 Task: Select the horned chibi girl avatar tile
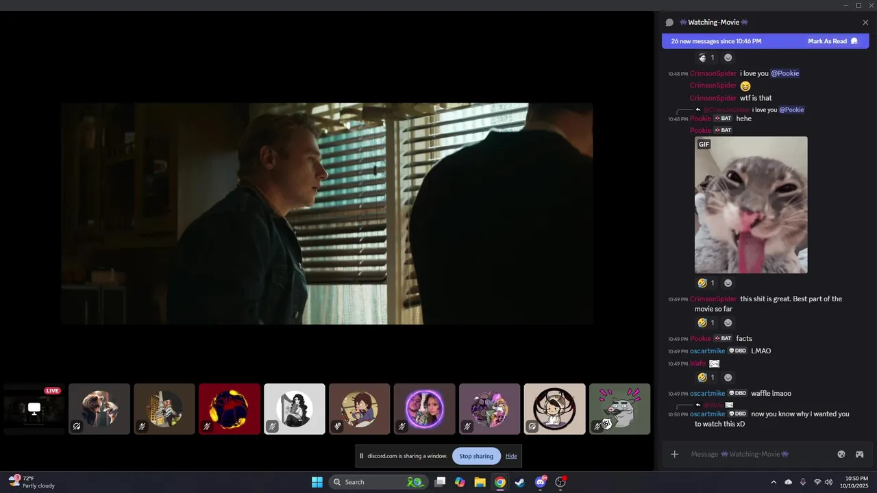555,409
